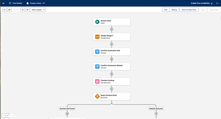Add element below Confirm Customer Info
Screen dimensions: 221x119
click(112, 59)
